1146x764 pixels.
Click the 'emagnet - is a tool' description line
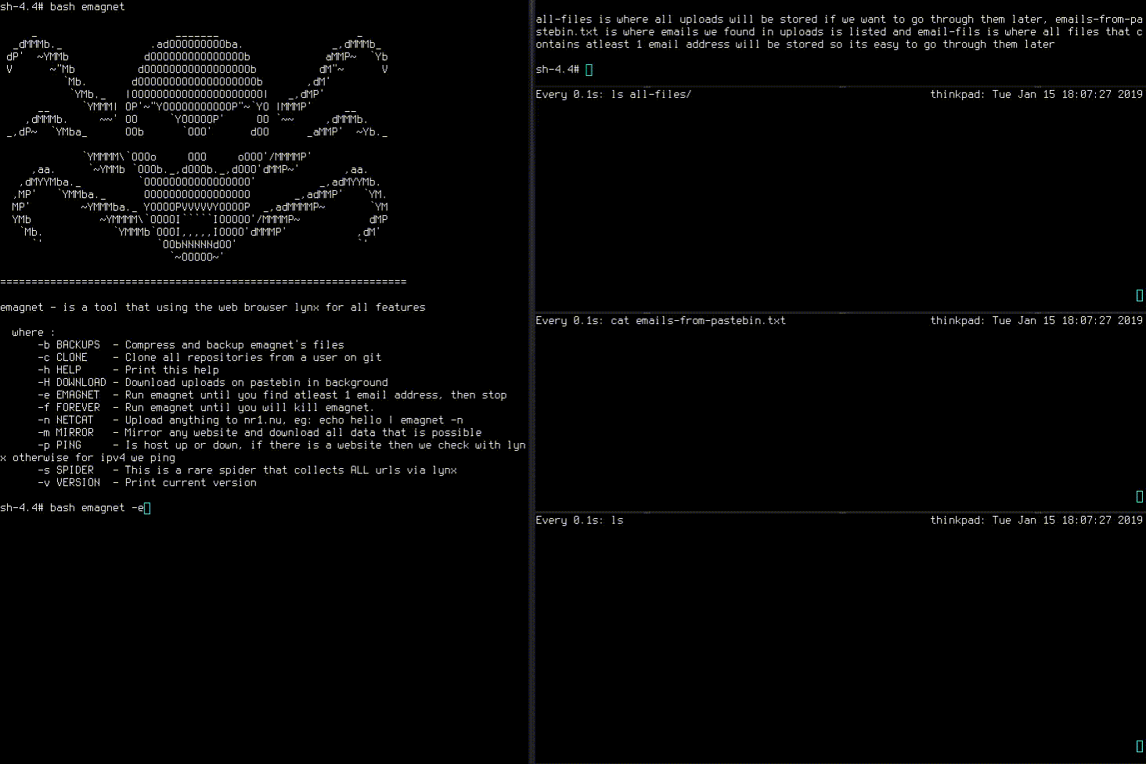[213, 308]
